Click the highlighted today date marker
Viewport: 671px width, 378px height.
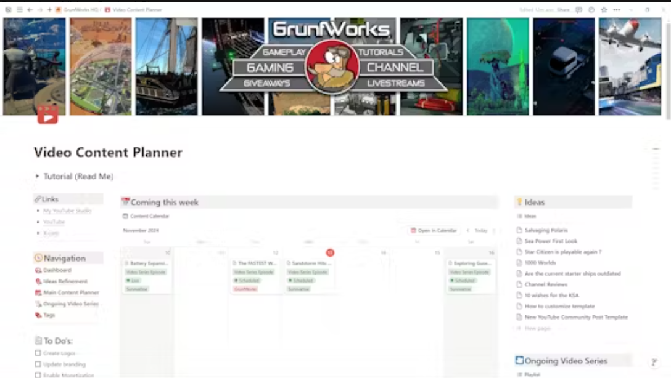[330, 252]
